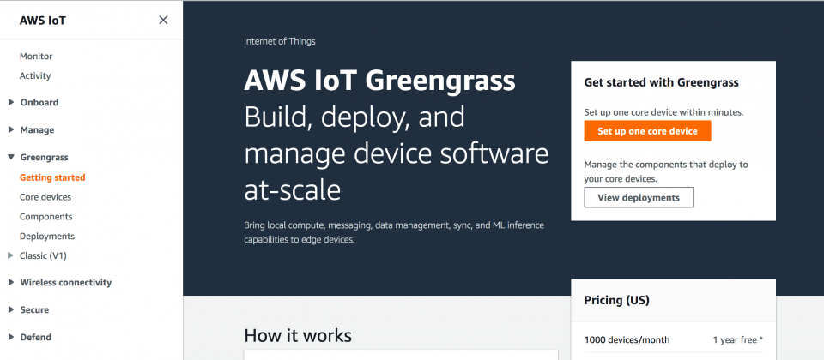
Task: Click the Onboard label
Action: (39, 102)
